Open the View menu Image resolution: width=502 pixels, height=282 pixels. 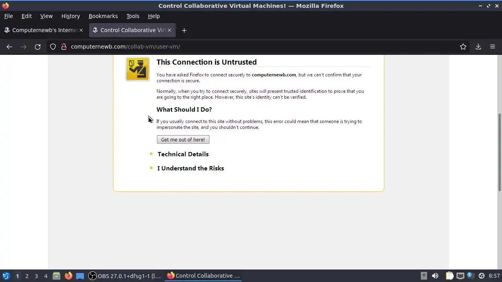point(46,16)
